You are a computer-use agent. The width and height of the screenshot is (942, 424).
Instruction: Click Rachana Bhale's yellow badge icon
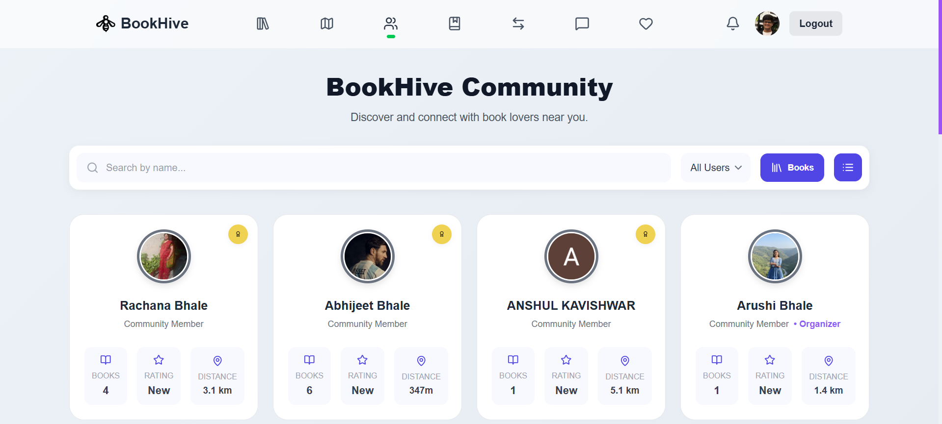click(238, 234)
